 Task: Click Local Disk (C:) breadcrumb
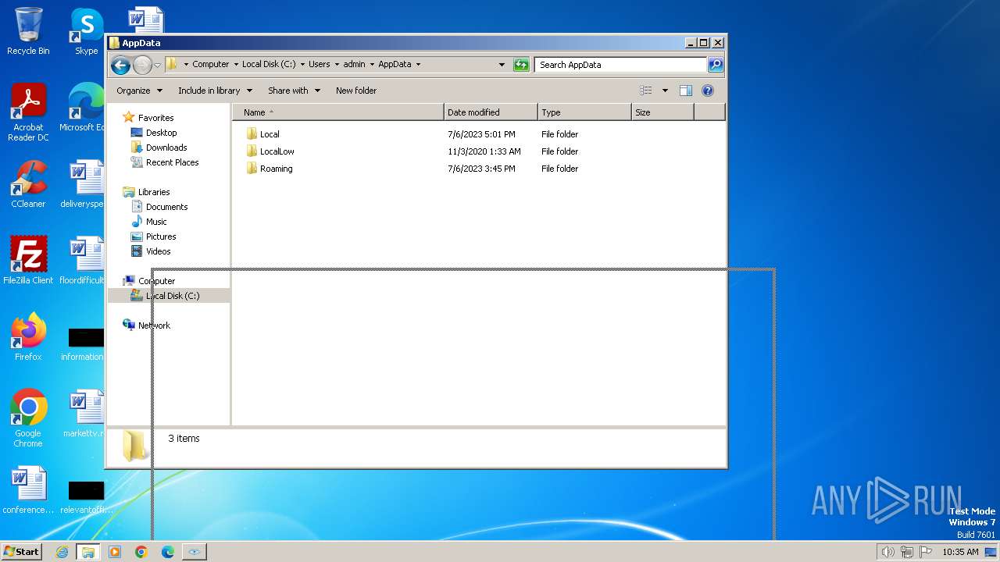pos(269,65)
